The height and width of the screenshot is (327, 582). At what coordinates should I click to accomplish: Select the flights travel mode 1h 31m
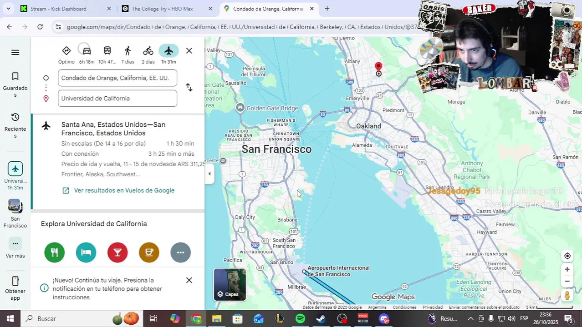click(168, 54)
